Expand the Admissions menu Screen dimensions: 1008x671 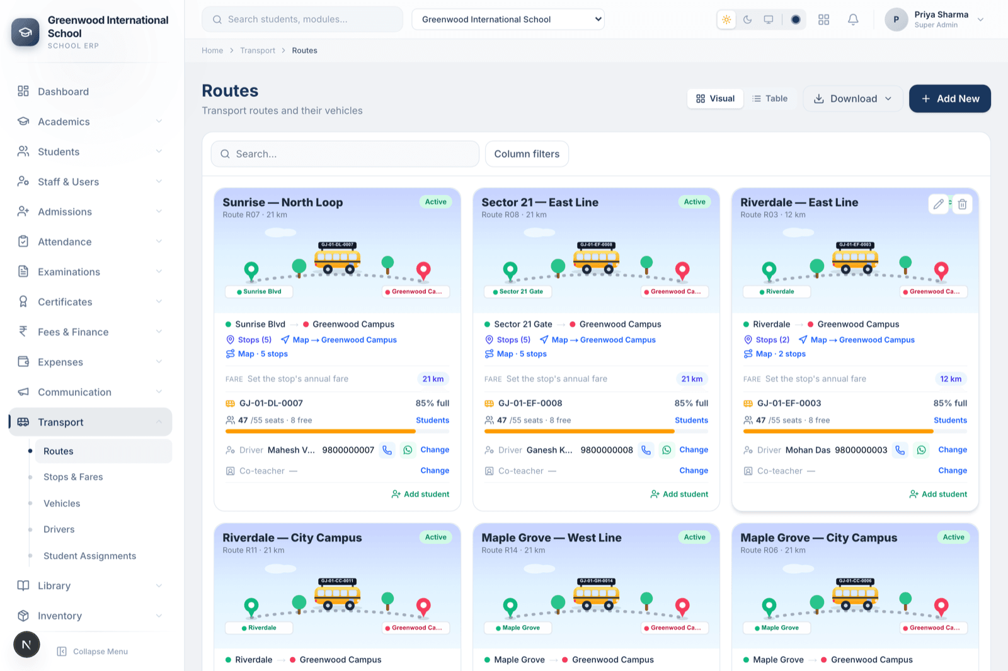(x=91, y=211)
